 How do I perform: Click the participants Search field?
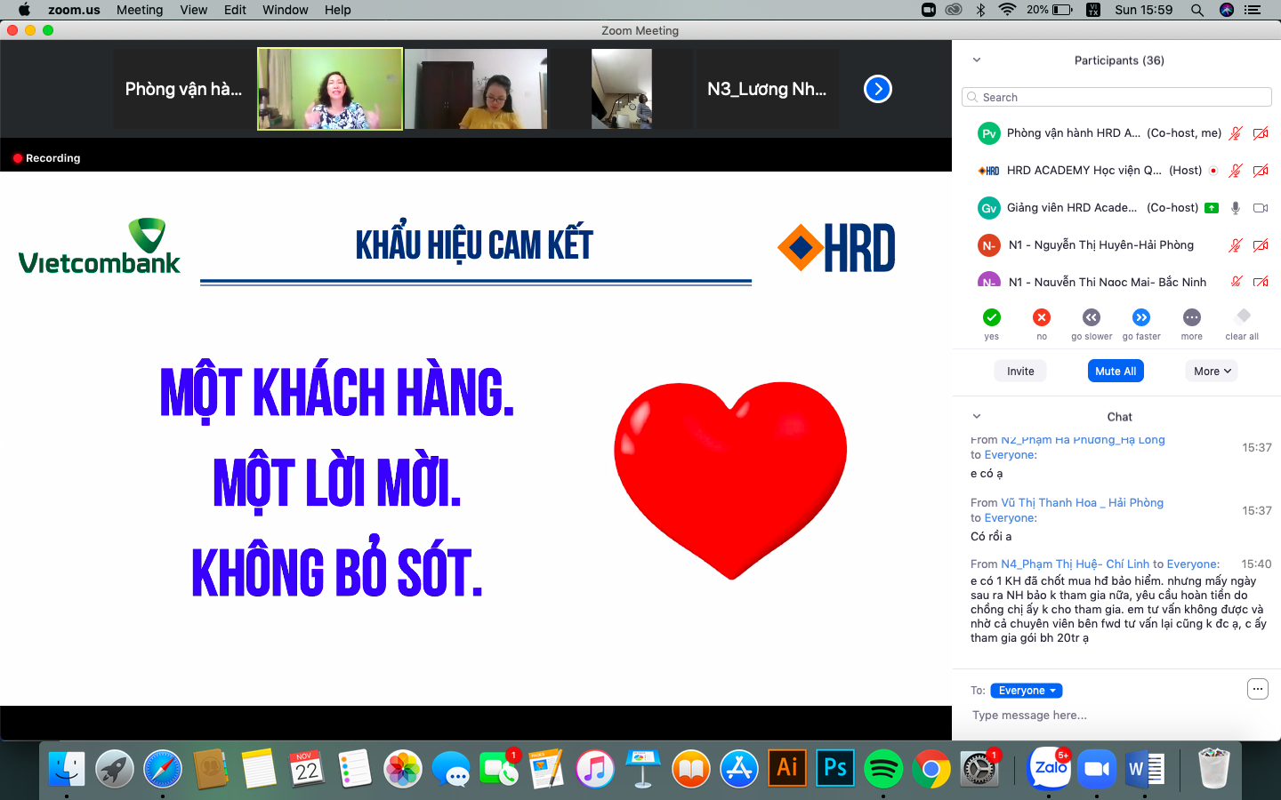tap(1116, 98)
